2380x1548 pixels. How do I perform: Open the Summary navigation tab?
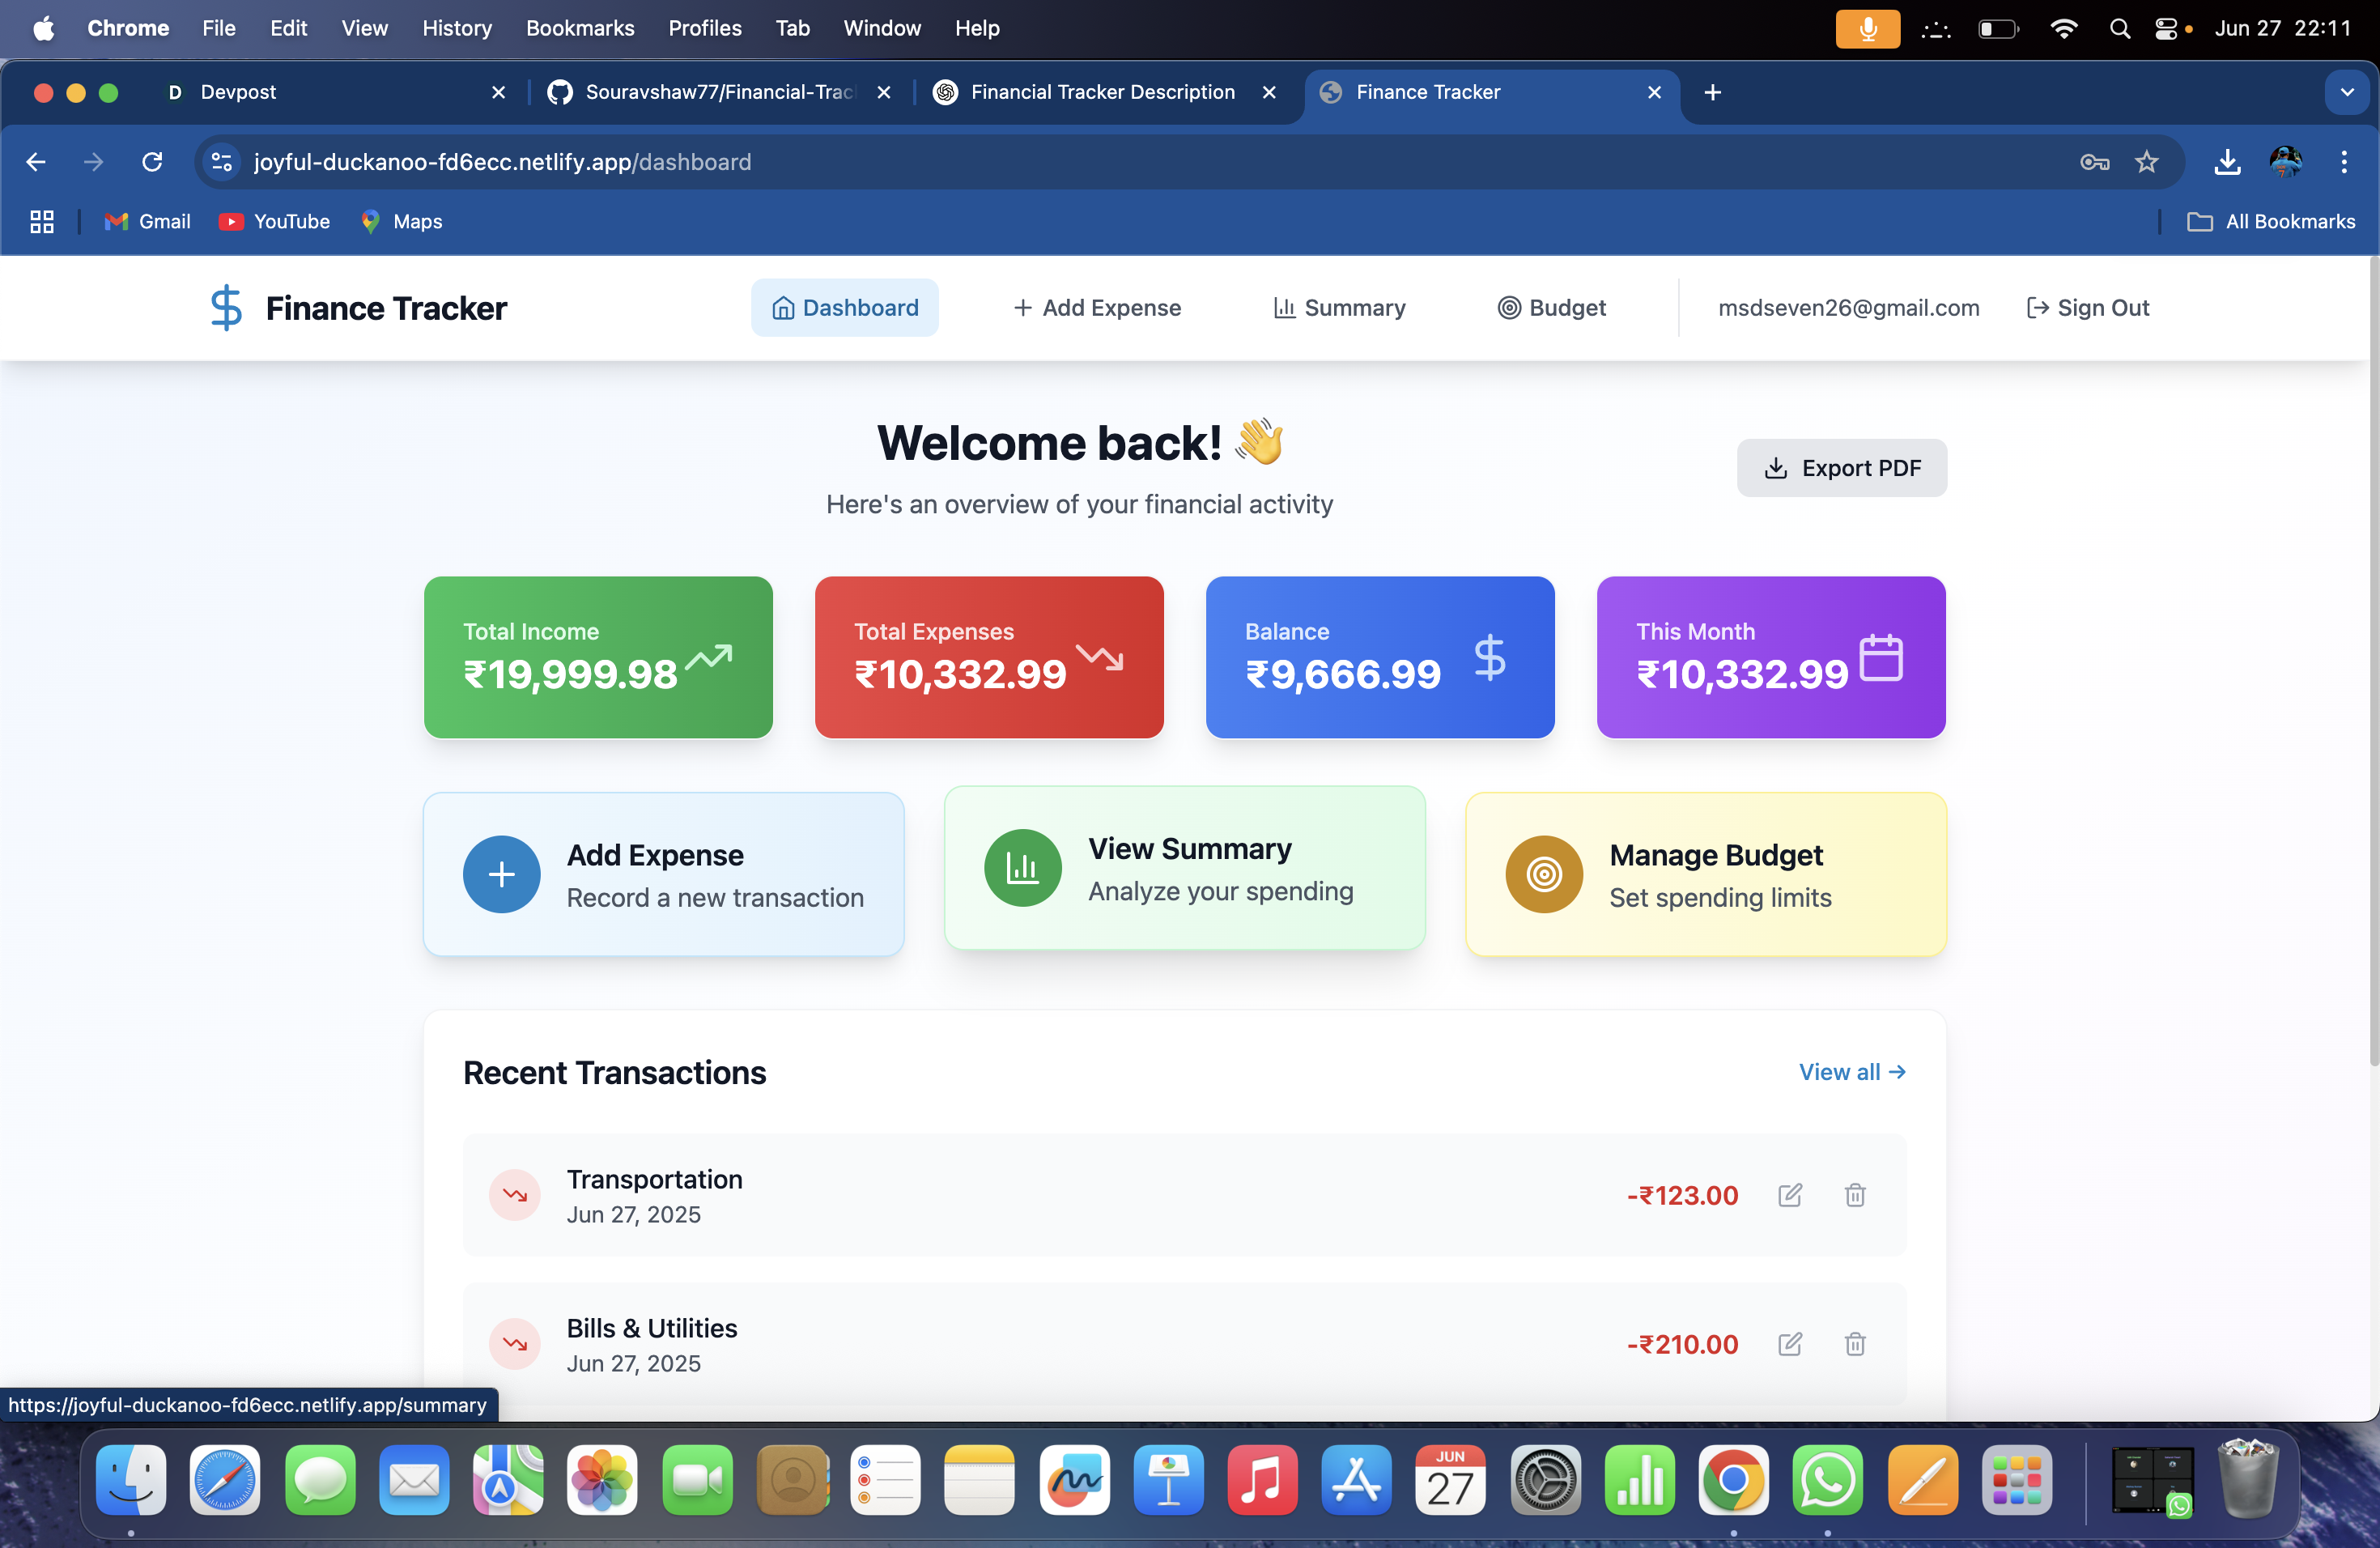(x=1339, y=308)
